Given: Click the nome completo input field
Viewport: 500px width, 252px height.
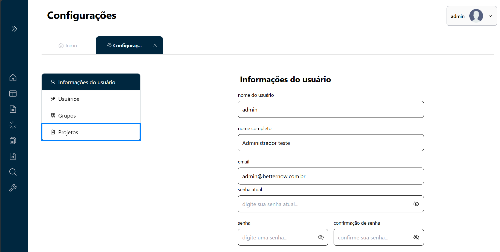Looking at the screenshot, I should [x=331, y=143].
